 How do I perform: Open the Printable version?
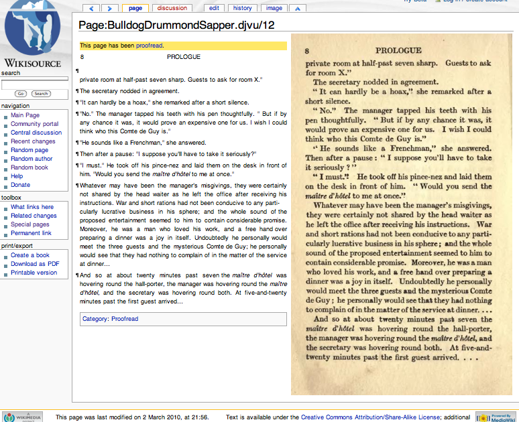pos(34,273)
